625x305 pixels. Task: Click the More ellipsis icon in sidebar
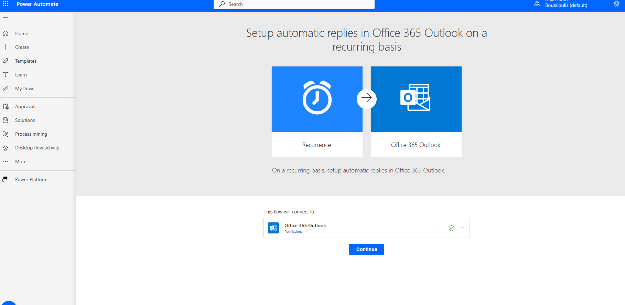6,161
